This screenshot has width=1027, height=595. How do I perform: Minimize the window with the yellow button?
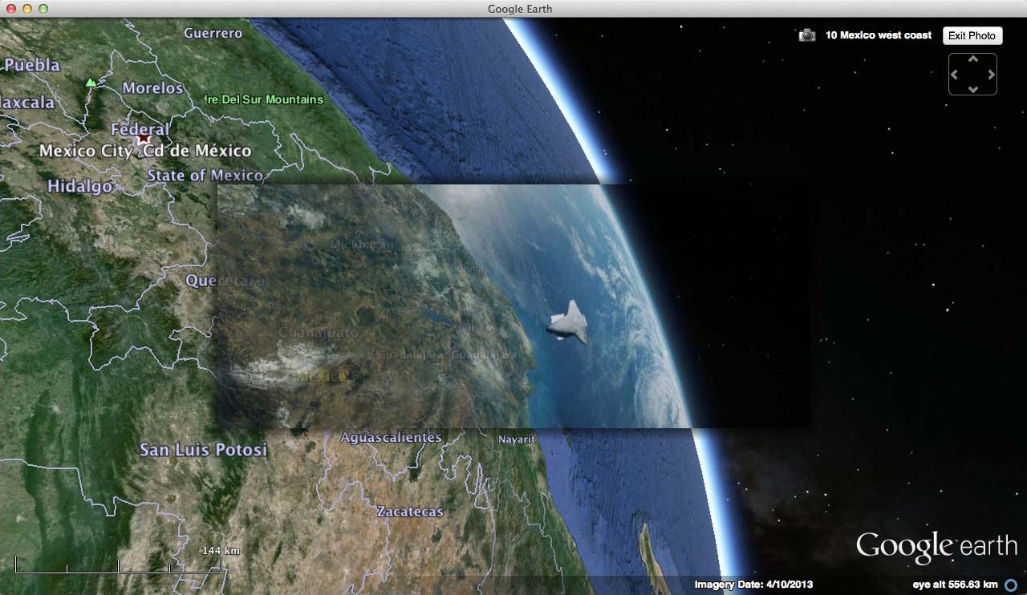pos(27,9)
